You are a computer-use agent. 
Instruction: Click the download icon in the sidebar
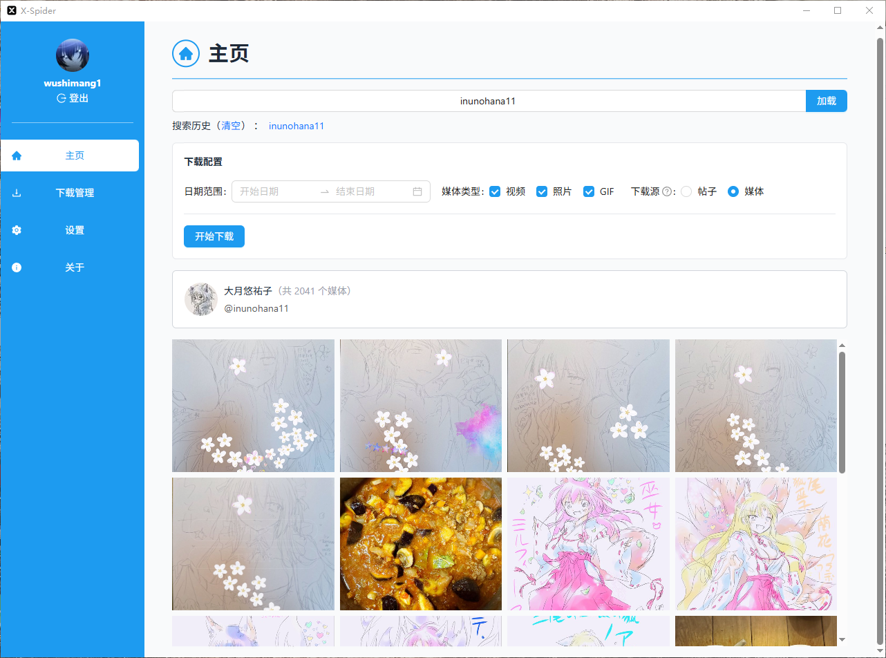point(17,194)
